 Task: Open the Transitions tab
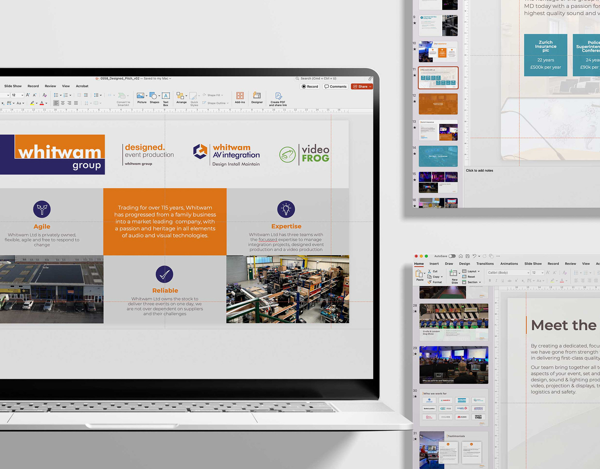[485, 264]
